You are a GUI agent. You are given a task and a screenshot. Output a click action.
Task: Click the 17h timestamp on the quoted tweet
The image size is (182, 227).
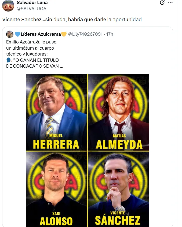[110, 34]
